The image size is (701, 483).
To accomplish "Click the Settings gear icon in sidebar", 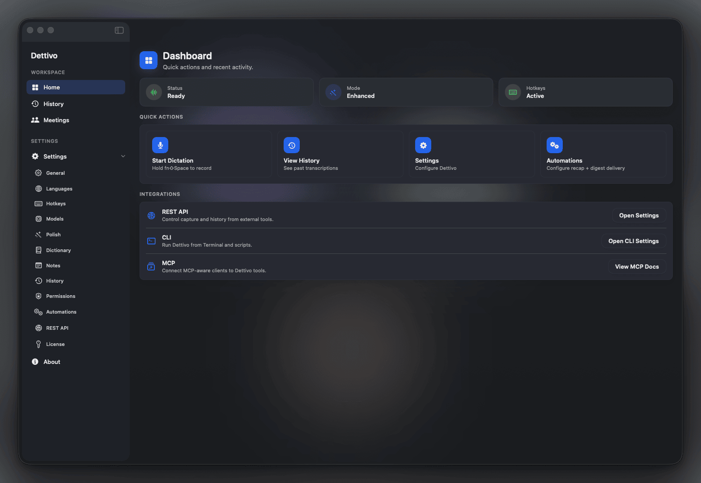I will pyautogui.click(x=35, y=156).
